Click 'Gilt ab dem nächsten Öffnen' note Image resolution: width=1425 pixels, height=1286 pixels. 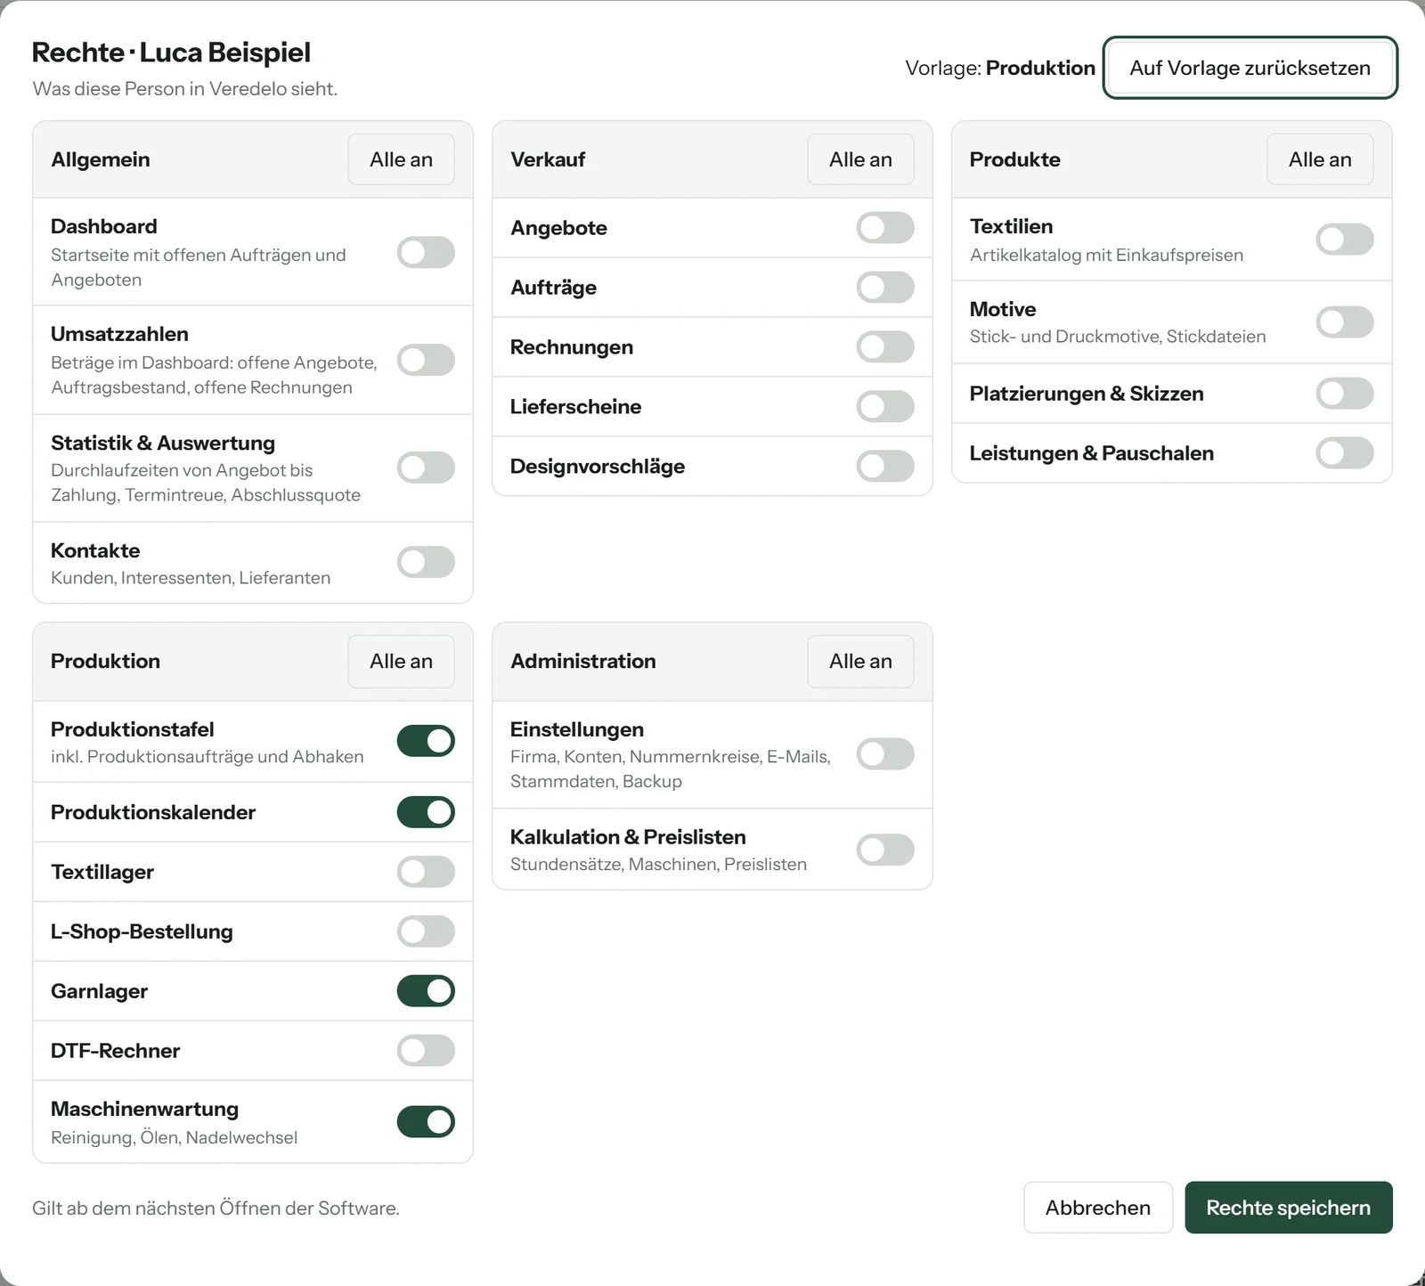[216, 1209]
